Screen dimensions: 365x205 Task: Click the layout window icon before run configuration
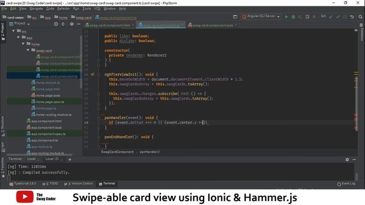point(235,17)
